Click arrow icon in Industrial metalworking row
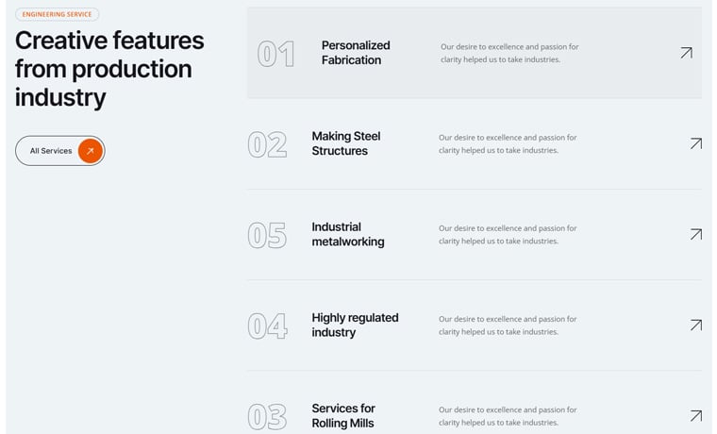This screenshot has width=717, height=434. pos(695,234)
